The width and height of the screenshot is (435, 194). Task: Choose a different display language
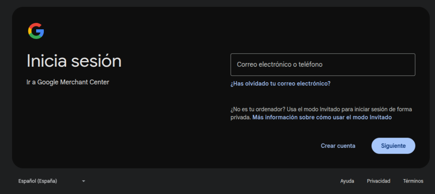(x=52, y=181)
